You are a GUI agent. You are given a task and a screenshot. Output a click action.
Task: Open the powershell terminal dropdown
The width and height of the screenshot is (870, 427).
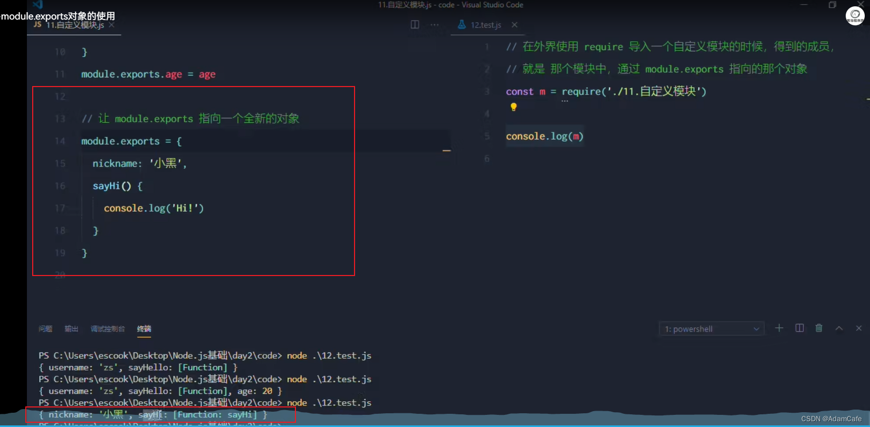711,329
